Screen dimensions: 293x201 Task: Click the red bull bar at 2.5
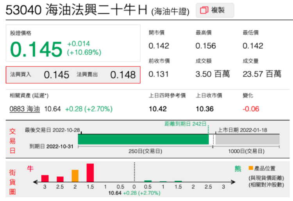[x=60, y=179]
